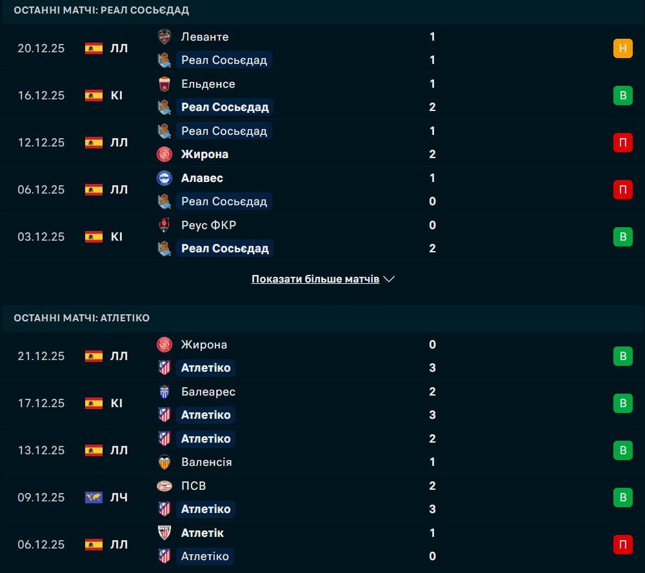The width and height of the screenshot is (645, 573).
Task: Click the world flag on the 09.12.25 match
Action: [94, 498]
